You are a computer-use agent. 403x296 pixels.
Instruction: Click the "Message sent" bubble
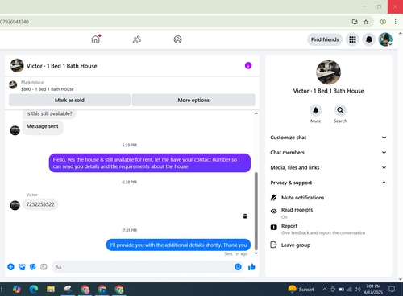coord(43,127)
